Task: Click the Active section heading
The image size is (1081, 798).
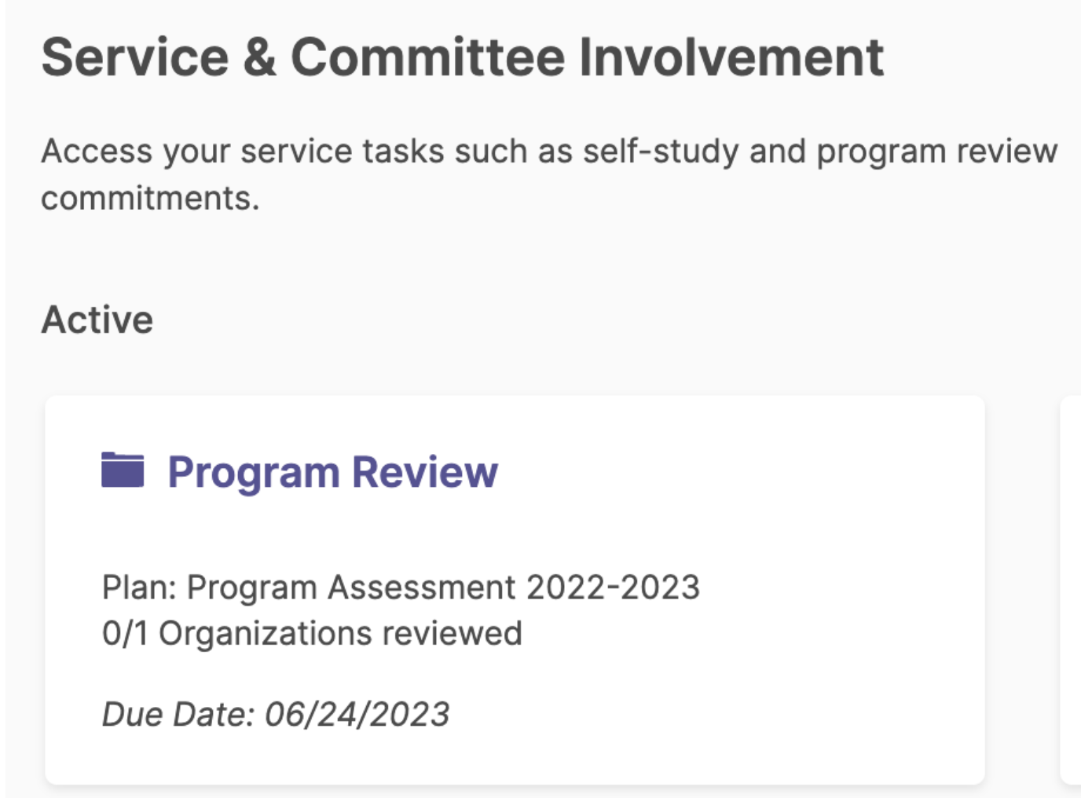Action: pyautogui.click(x=97, y=320)
